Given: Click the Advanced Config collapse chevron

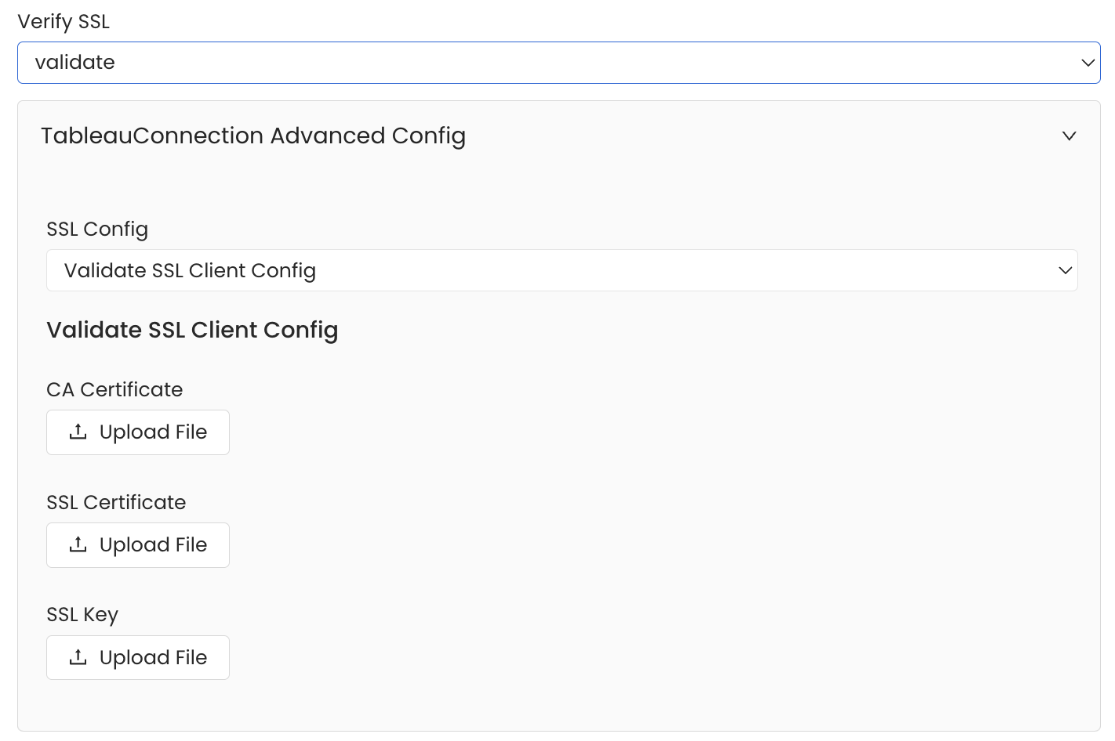Looking at the screenshot, I should [x=1069, y=136].
